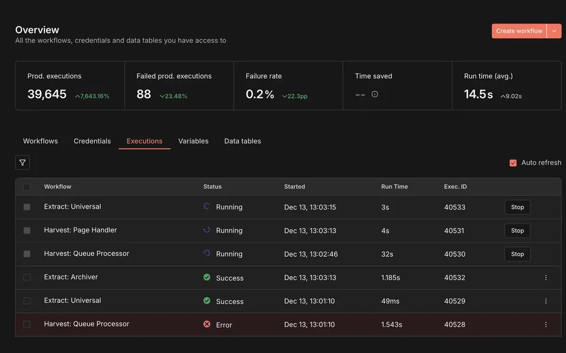Click the running spinner icon for execution 40533
The image size is (566, 353).
pyautogui.click(x=206, y=207)
